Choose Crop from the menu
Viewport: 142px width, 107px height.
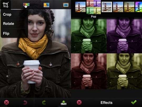coord(7,14)
